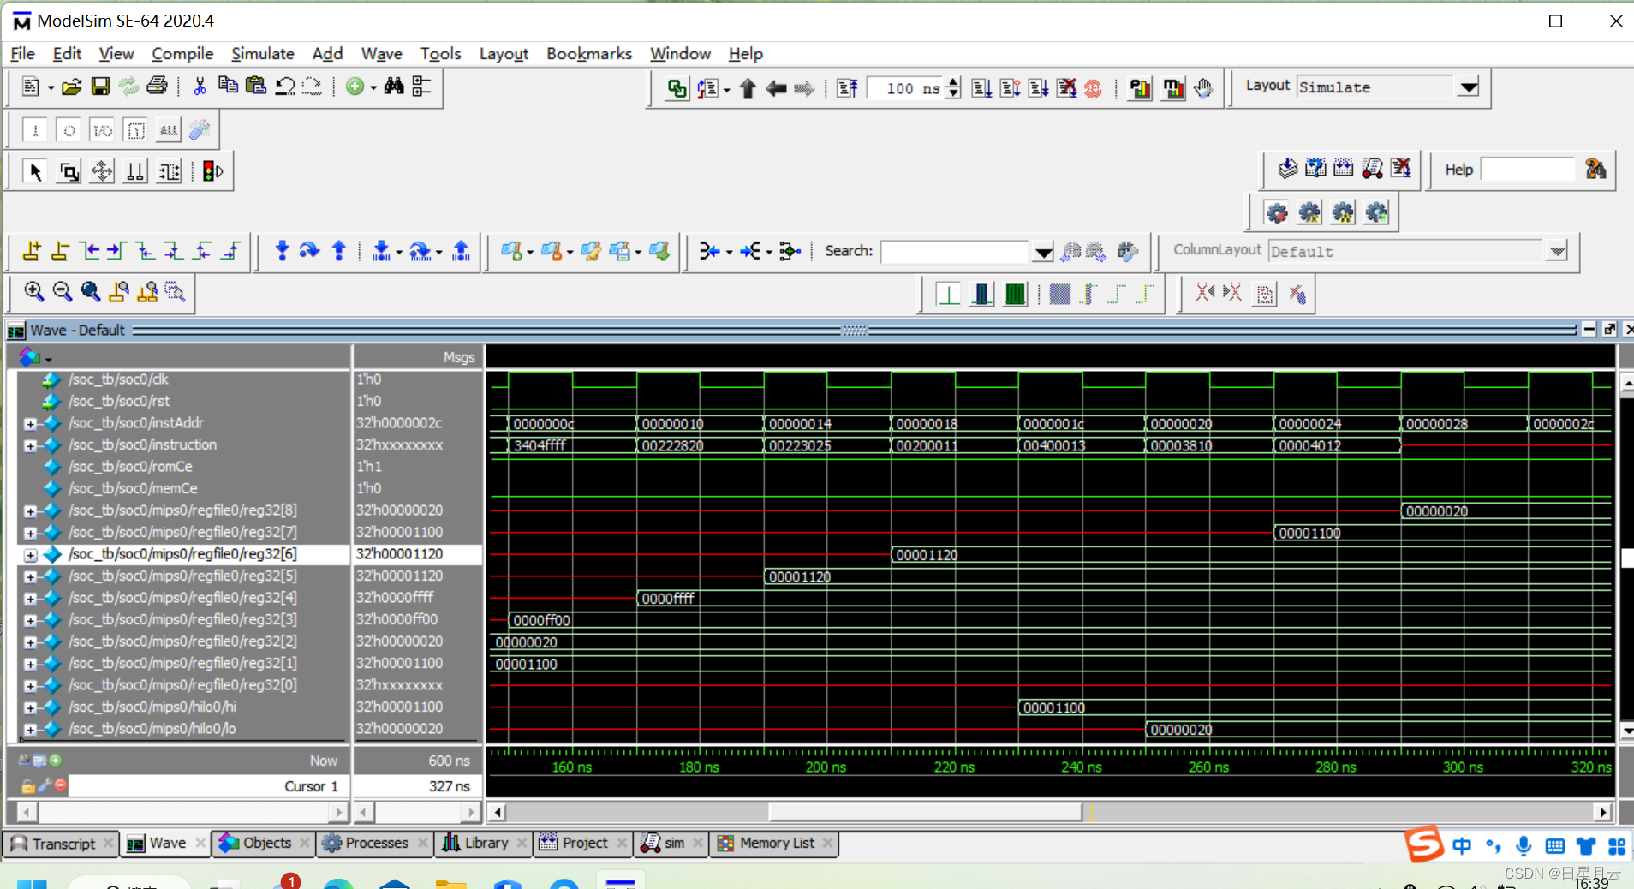Viewport: 1634px width, 889px height.
Task: Click the Zoom In magnifier icon
Action: [34, 292]
